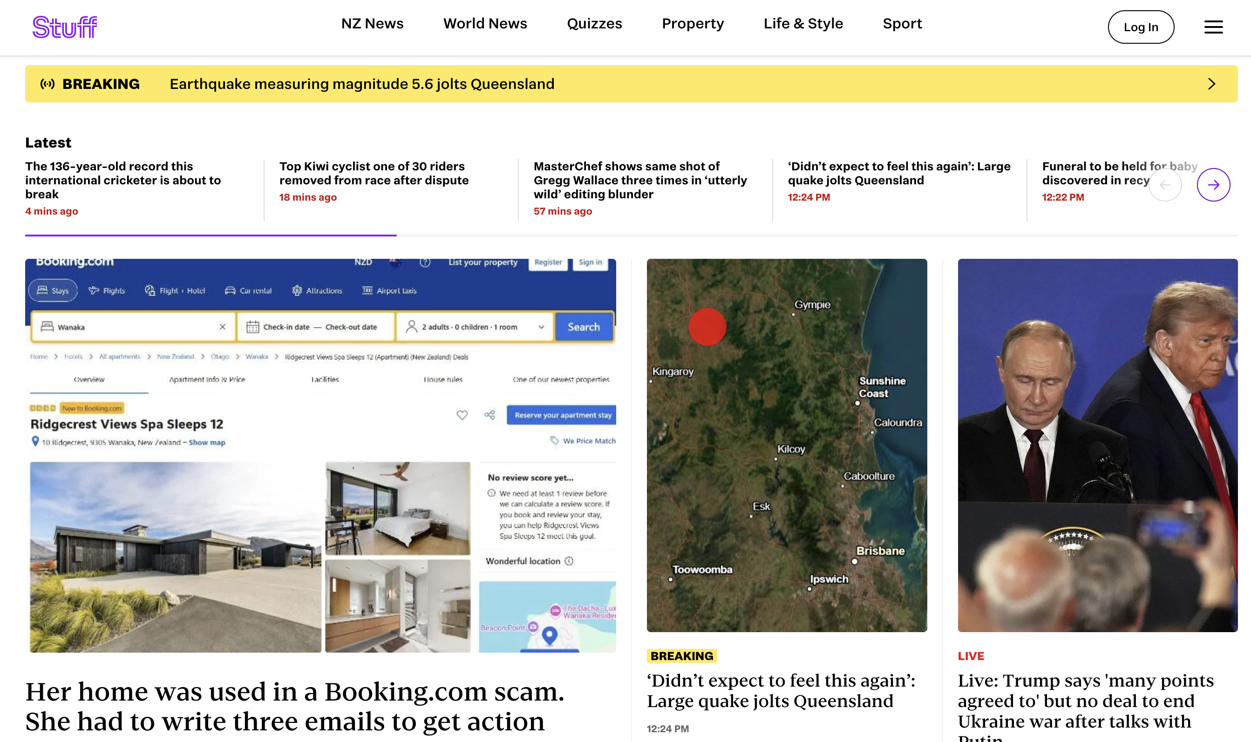Open Top Kiwi cyclist article
This screenshot has height=742, width=1251.
(374, 173)
